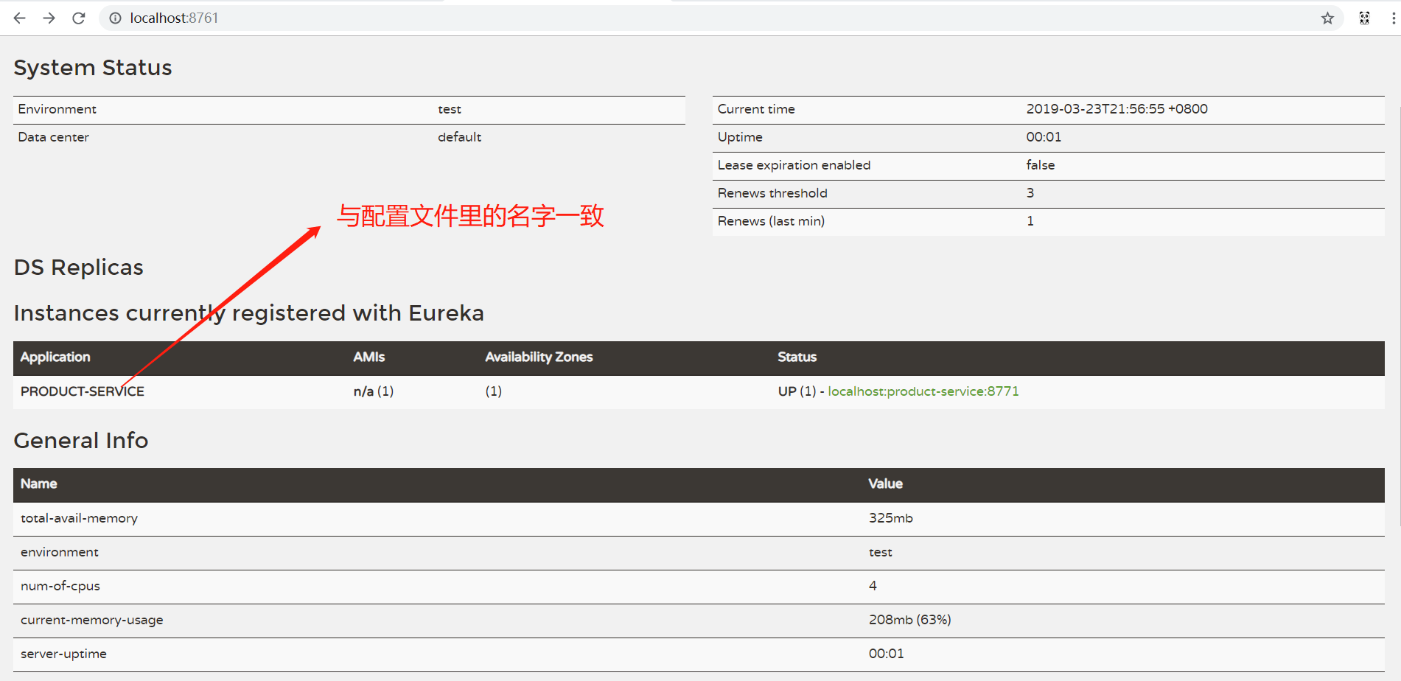Select the 2019-03-23T21:56:55 +0800 timestamp
1401x681 pixels.
coord(1117,109)
